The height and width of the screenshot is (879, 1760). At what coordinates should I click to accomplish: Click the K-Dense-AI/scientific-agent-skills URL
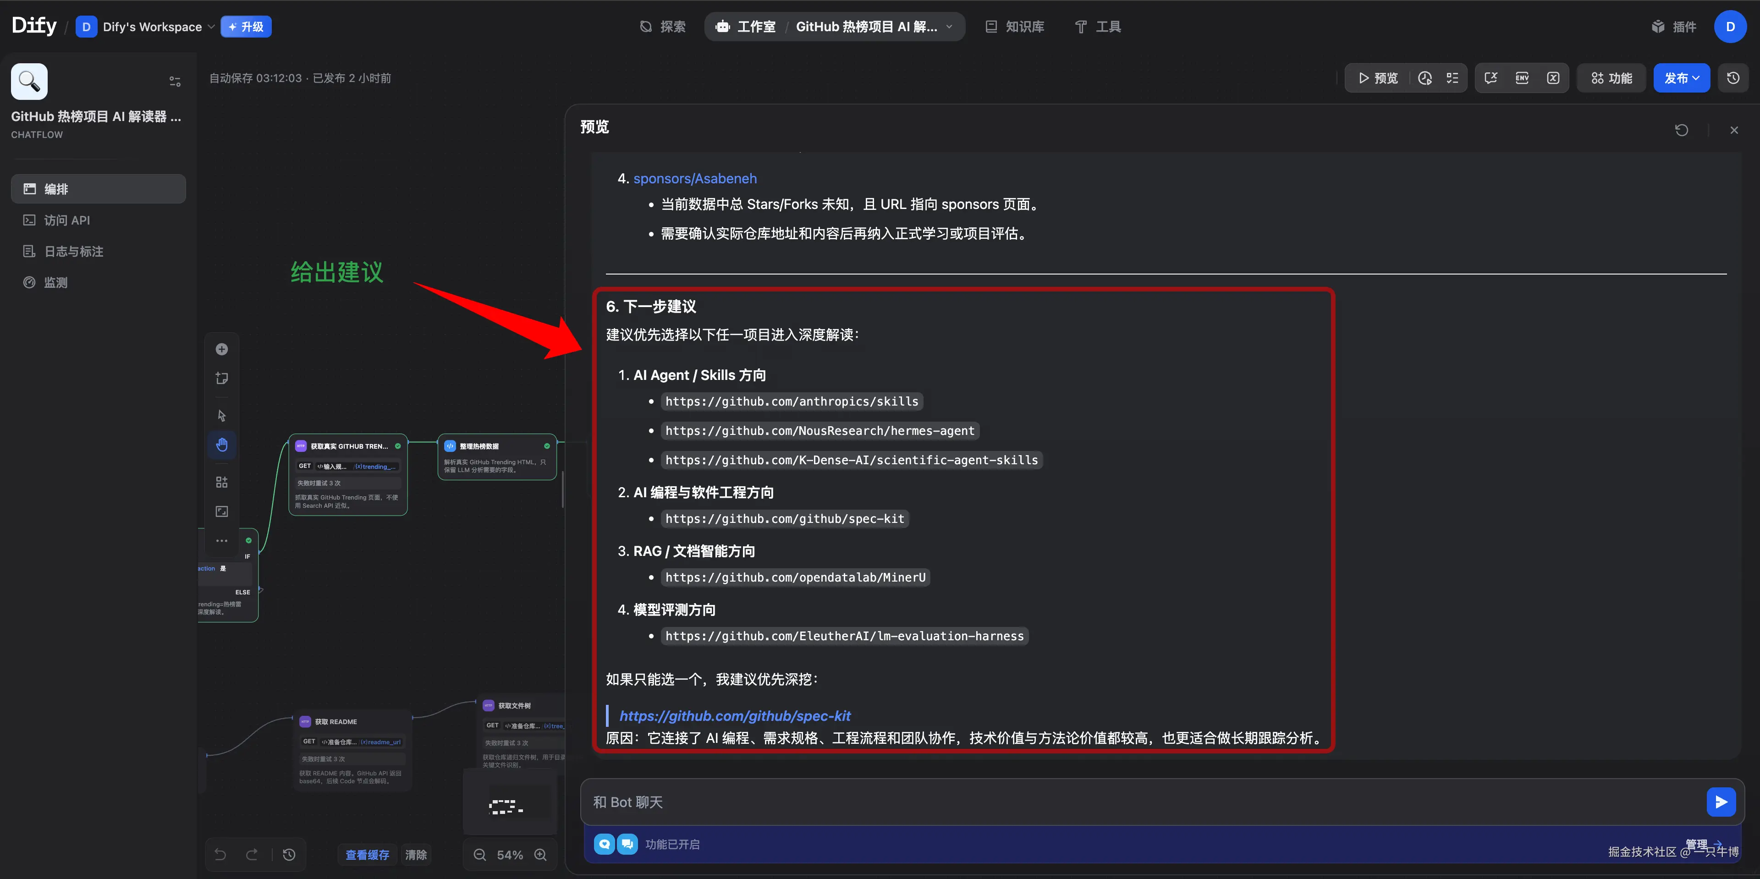[851, 460]
